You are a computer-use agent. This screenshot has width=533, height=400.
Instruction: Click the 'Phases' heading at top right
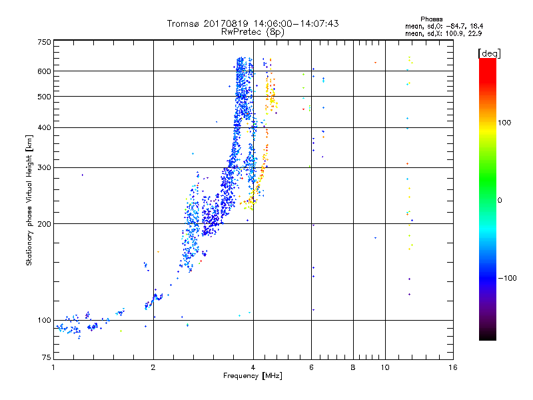(431, 19)
